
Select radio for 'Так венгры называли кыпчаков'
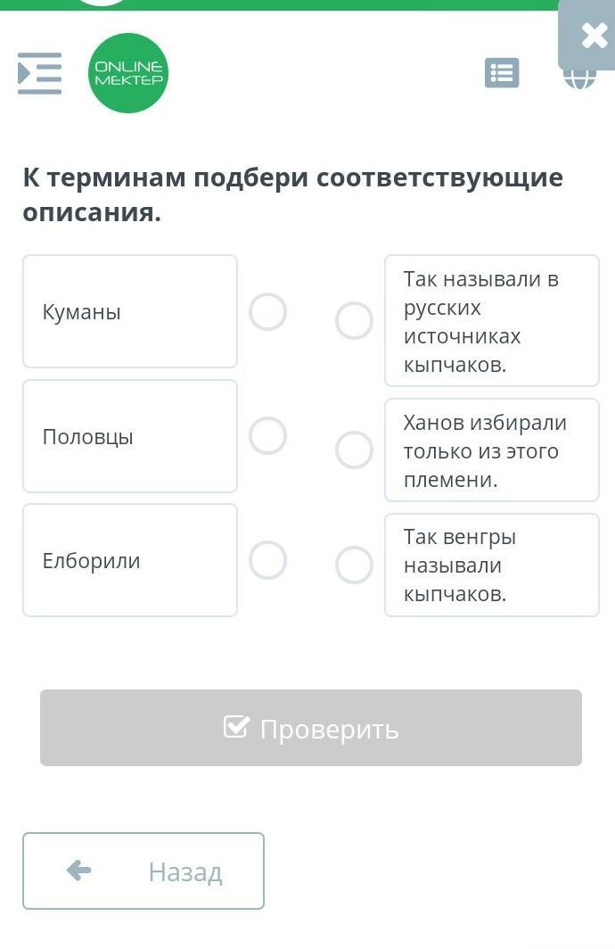[355, 565]
